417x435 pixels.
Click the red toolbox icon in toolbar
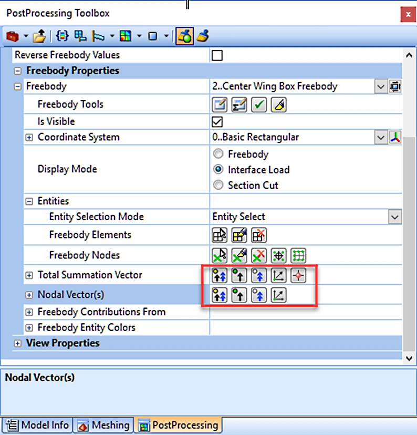(13, 36)
